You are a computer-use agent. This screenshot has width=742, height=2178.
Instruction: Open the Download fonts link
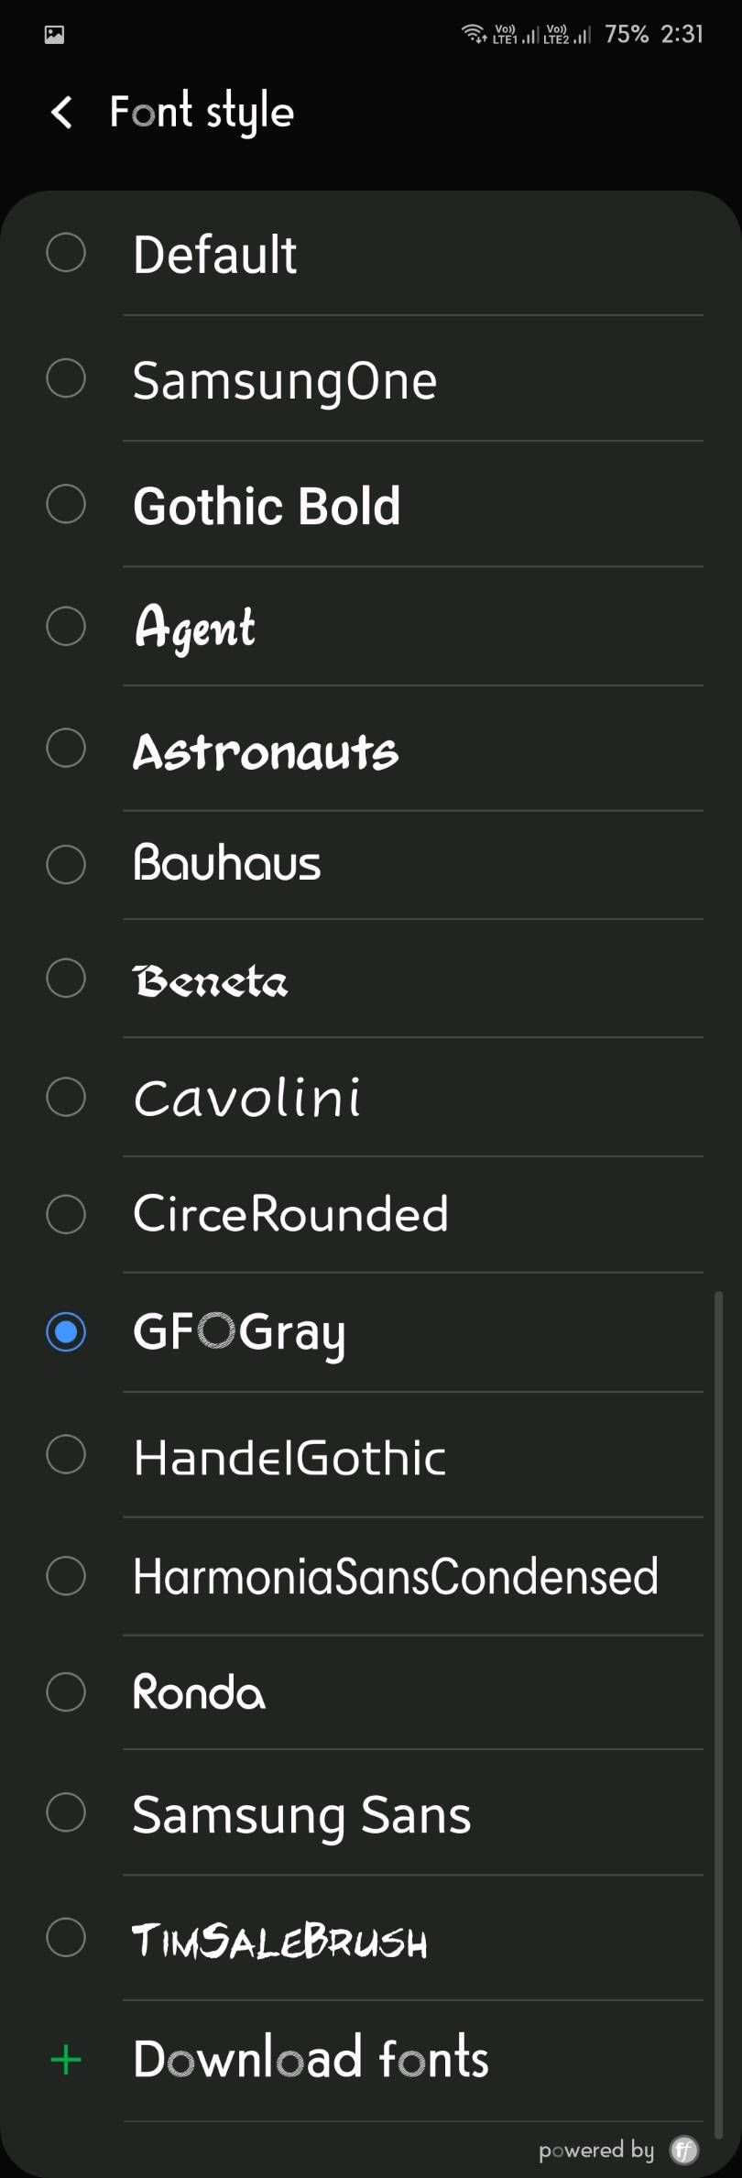pos(311,2059)
